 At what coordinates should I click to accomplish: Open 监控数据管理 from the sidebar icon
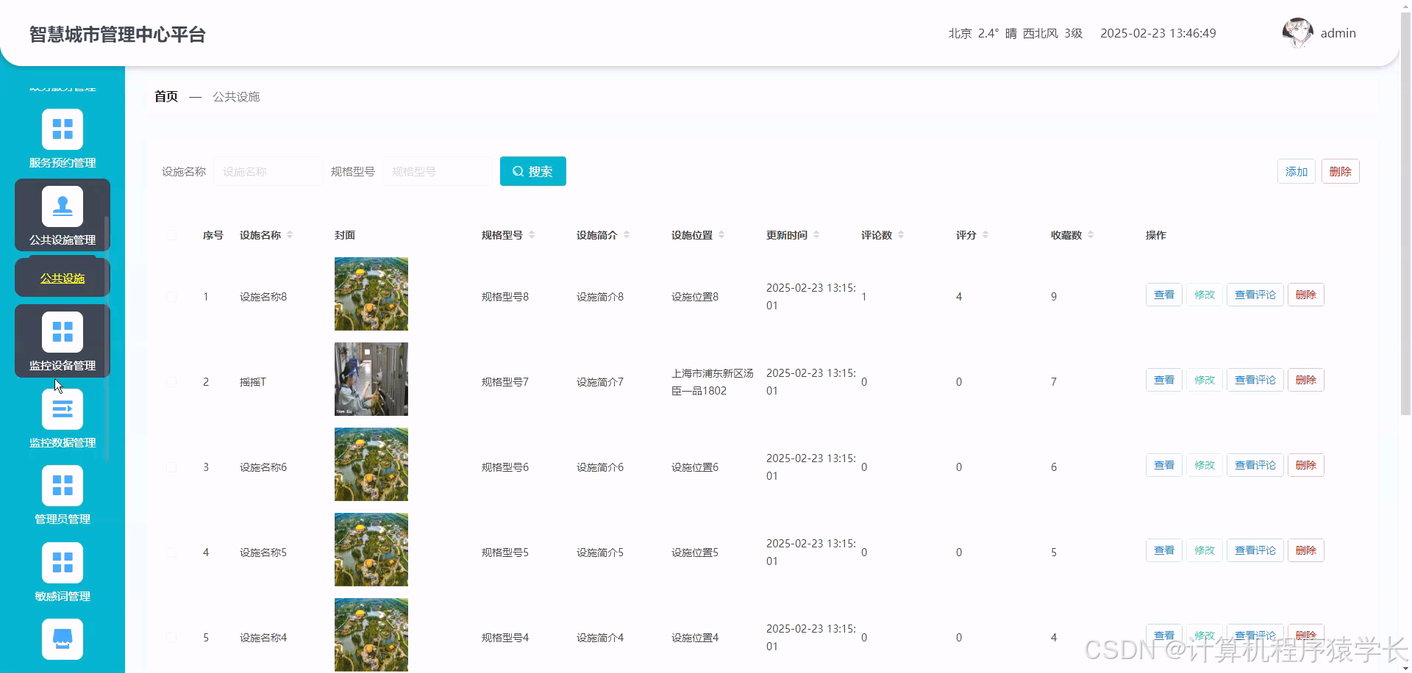[62, 409]
